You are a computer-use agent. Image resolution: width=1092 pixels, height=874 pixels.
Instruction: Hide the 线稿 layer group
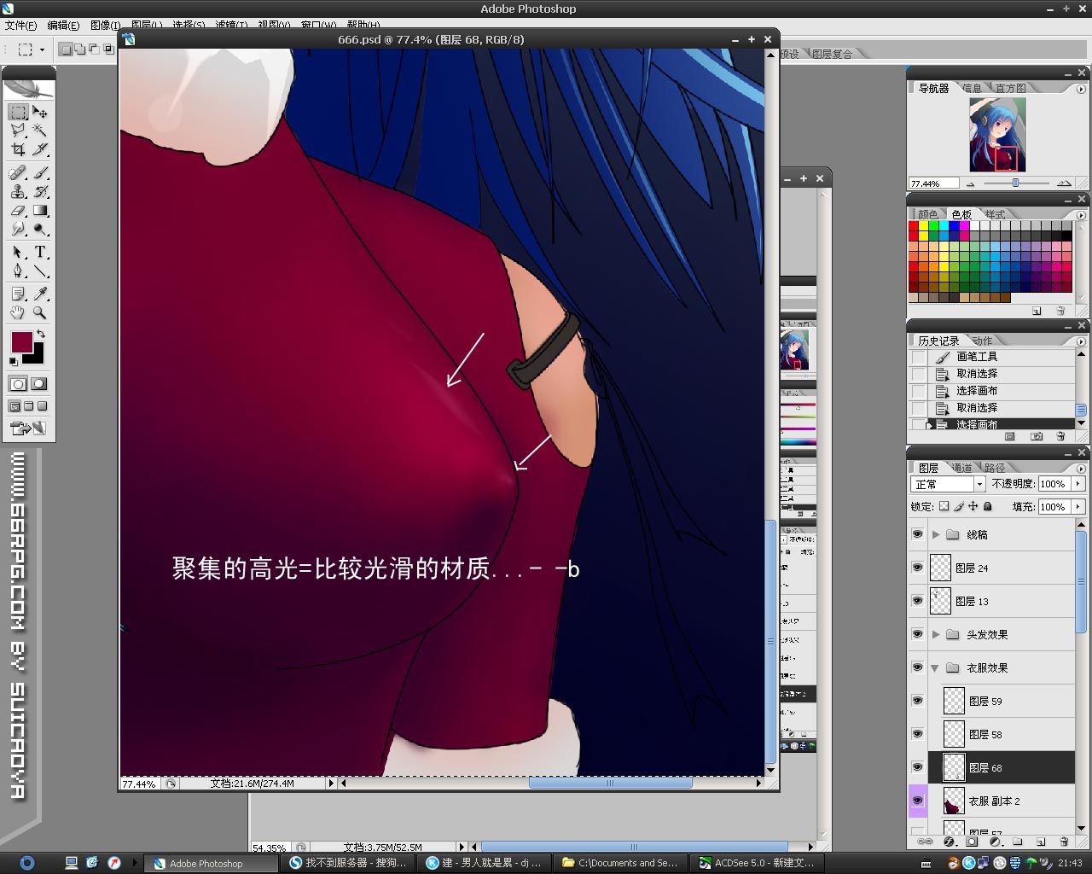click(x=917, y=534)
